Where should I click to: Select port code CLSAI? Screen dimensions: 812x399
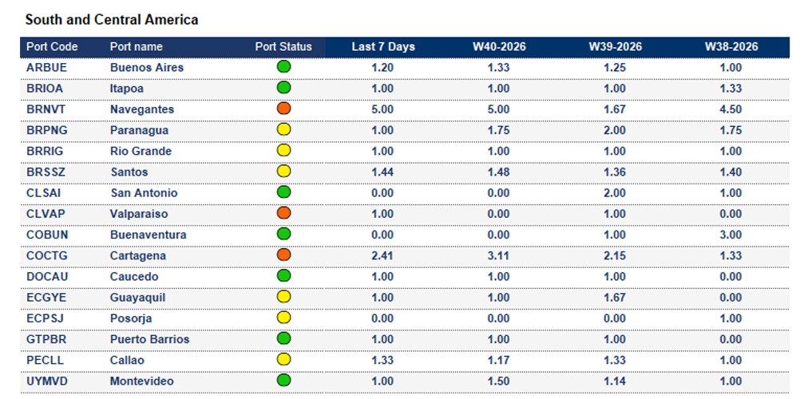43,193
